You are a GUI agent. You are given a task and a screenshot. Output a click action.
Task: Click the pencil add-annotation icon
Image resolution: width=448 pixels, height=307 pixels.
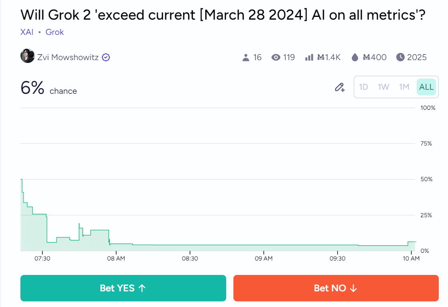point(340,87)
